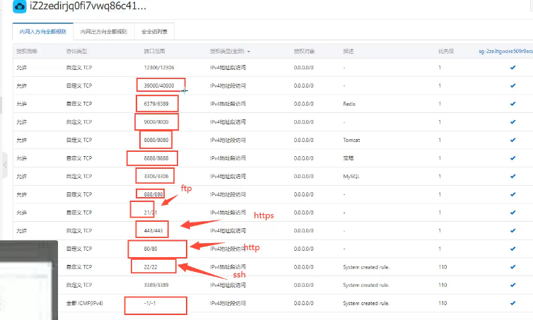The width and height of the screenshot is (533, 320).
Task: Click the 描述 column header
Action: [348, 52]
